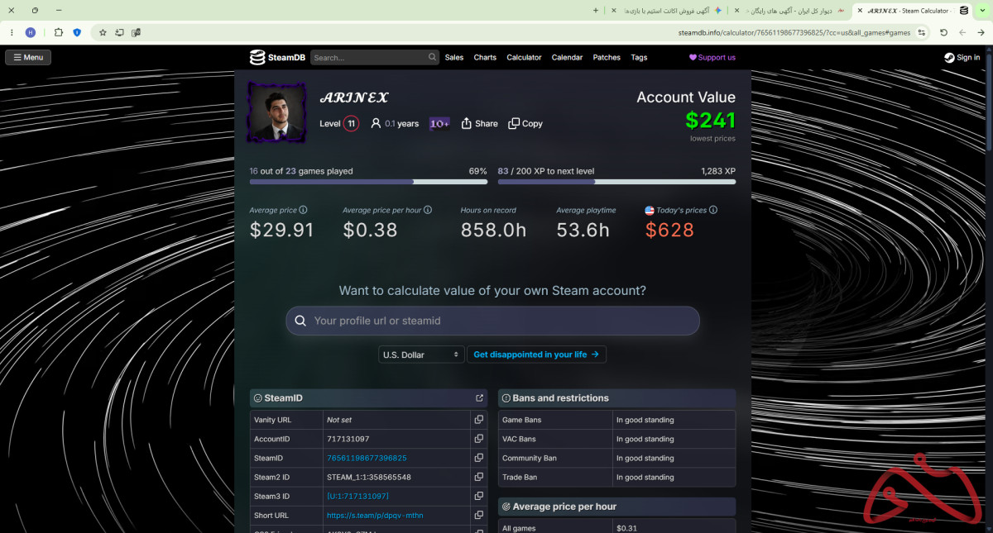Open the Sales menu item
The width and height of the screenshot is (993, 533).
pos(453,57)
